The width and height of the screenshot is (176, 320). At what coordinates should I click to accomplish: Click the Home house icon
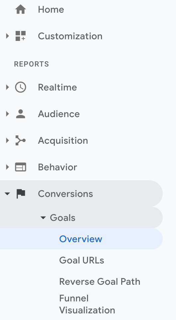[21, 9]
